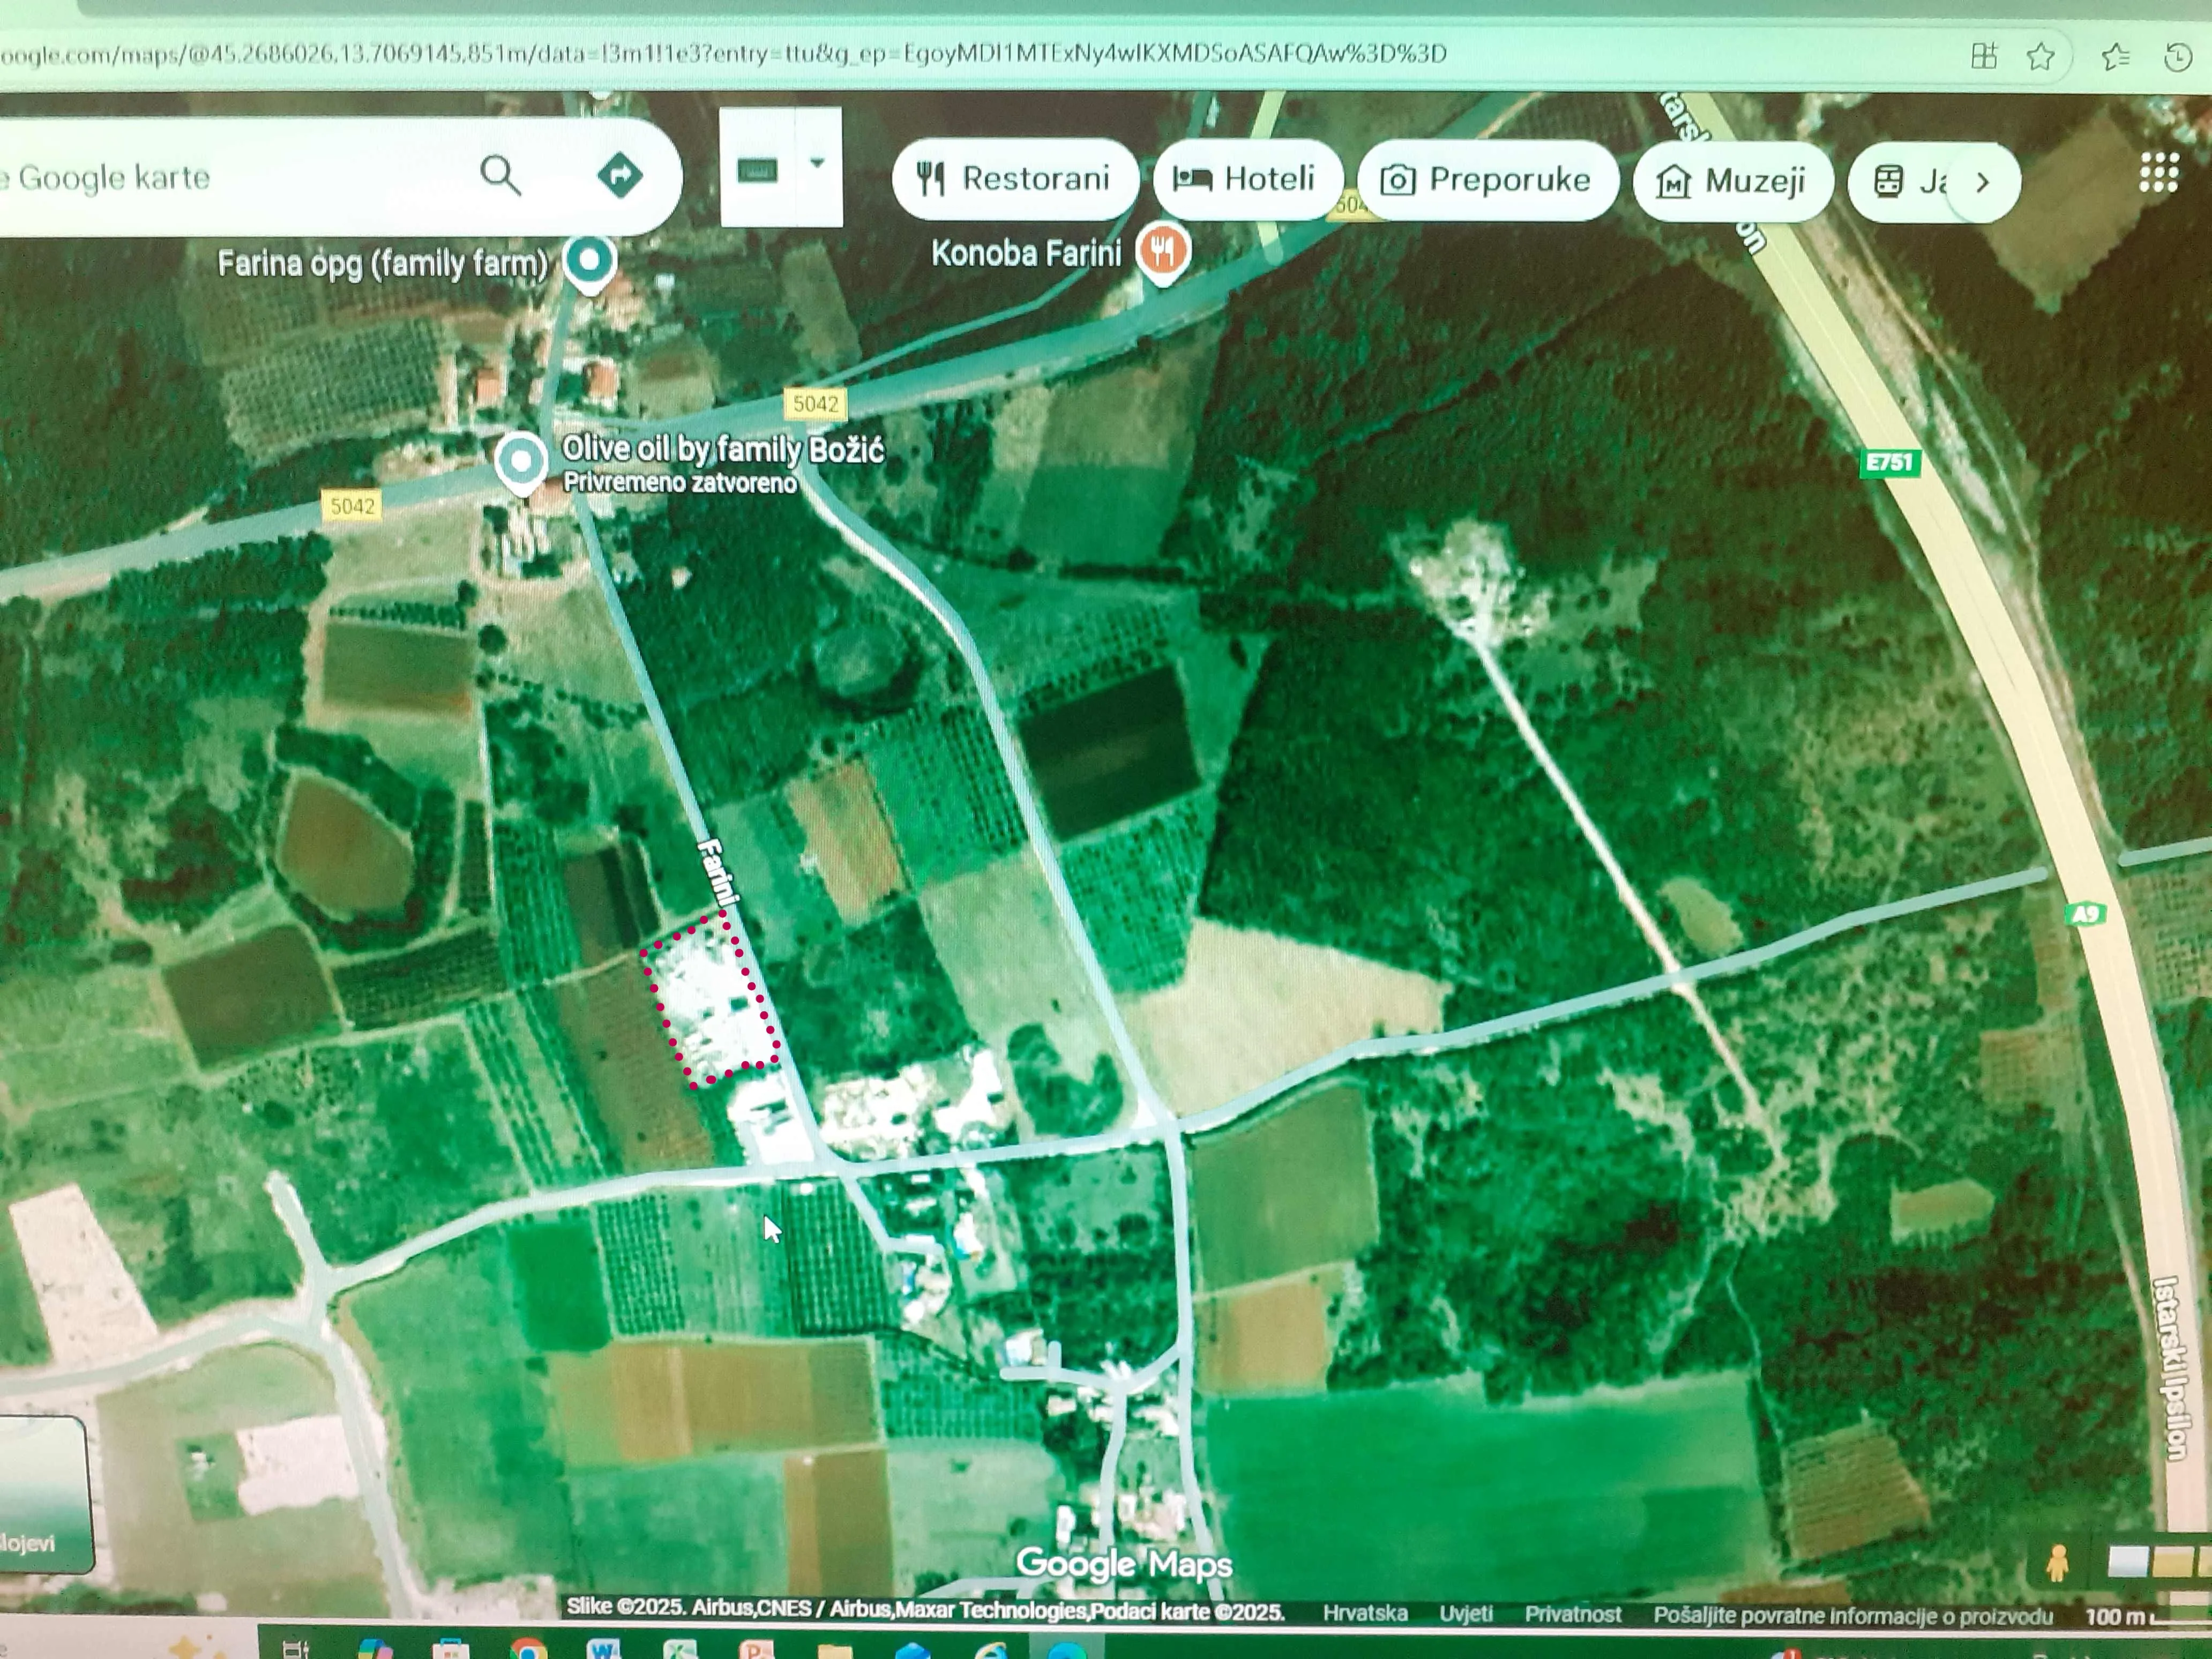The height and width of the screenshot is (1659, 2212).
Task: Open Microsoft Word from the taskbar
Action: pyautogui.click(x=604, y=1648)
